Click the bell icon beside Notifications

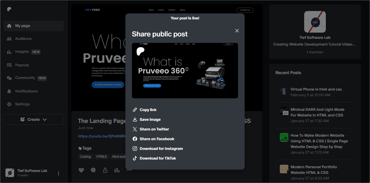click(x=9, y=91)
